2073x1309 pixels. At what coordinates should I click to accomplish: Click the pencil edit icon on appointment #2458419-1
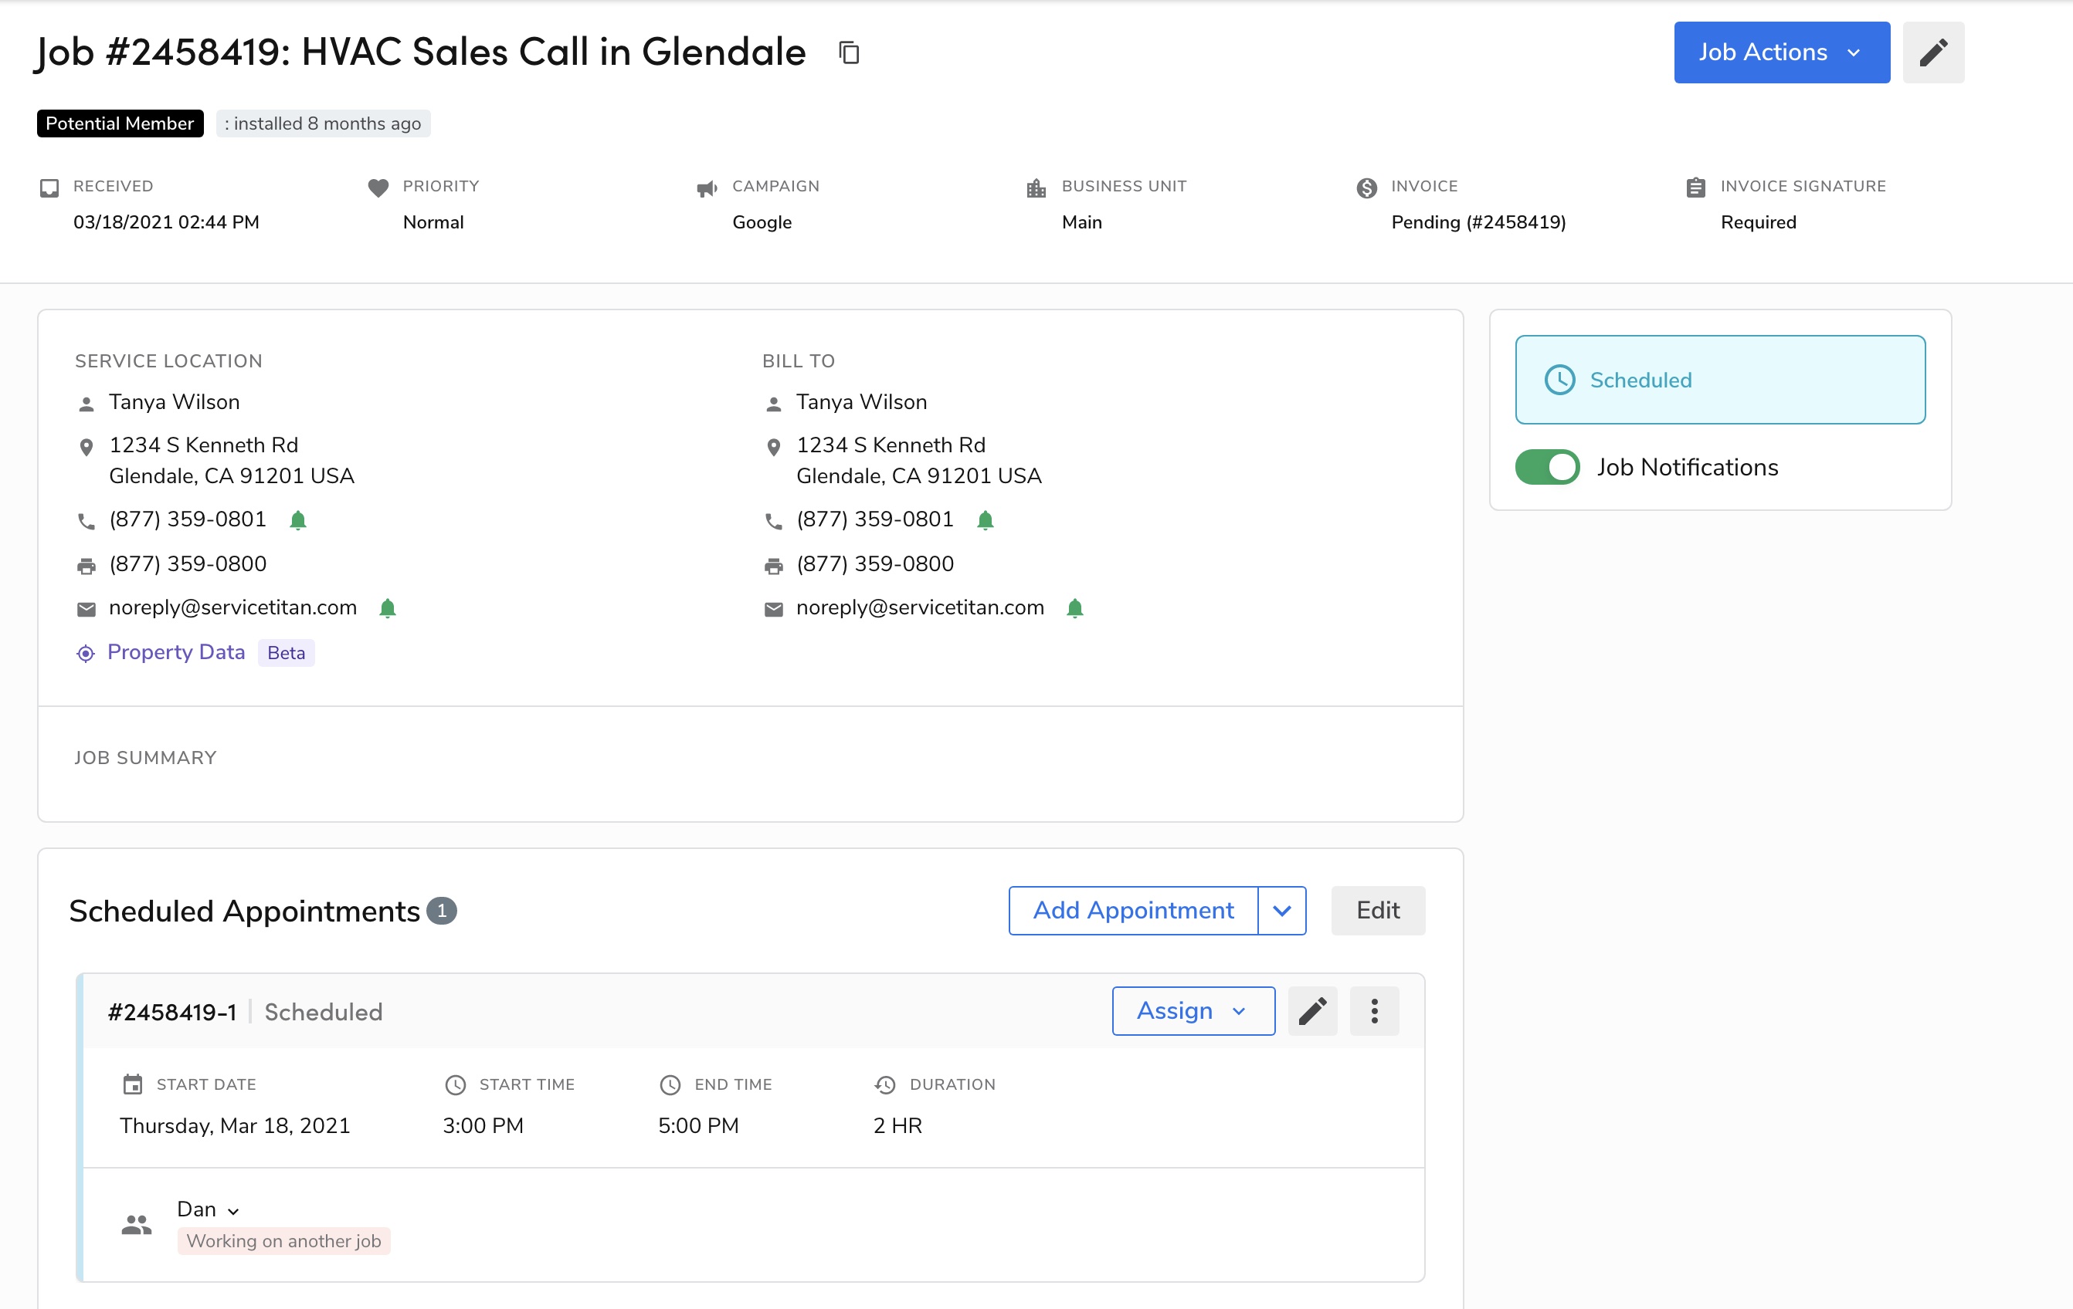[1312, 1010]
